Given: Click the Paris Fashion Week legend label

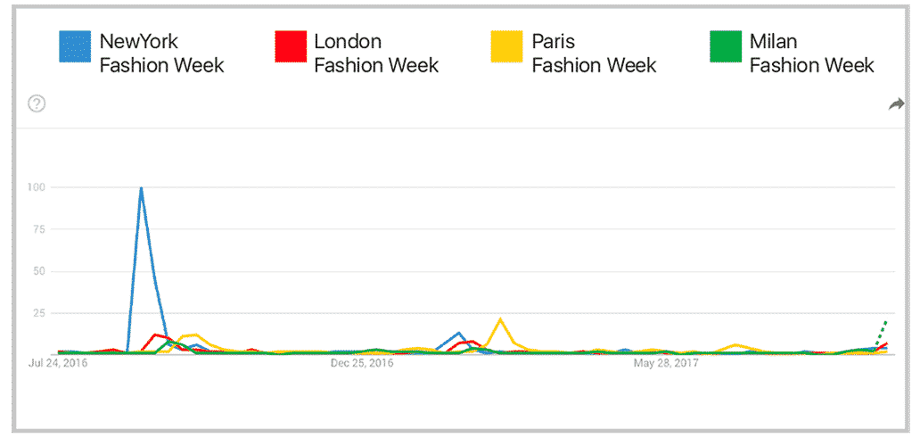Looking at the screenshot, I should (594, 54).
